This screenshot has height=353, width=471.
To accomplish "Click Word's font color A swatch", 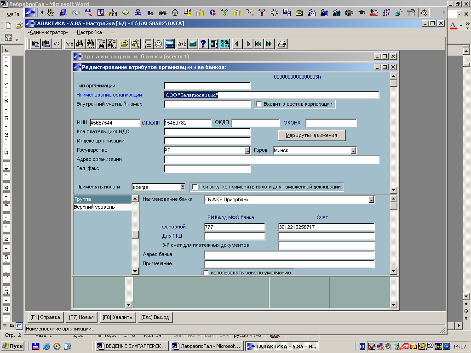I will click(x=453, y=26).
